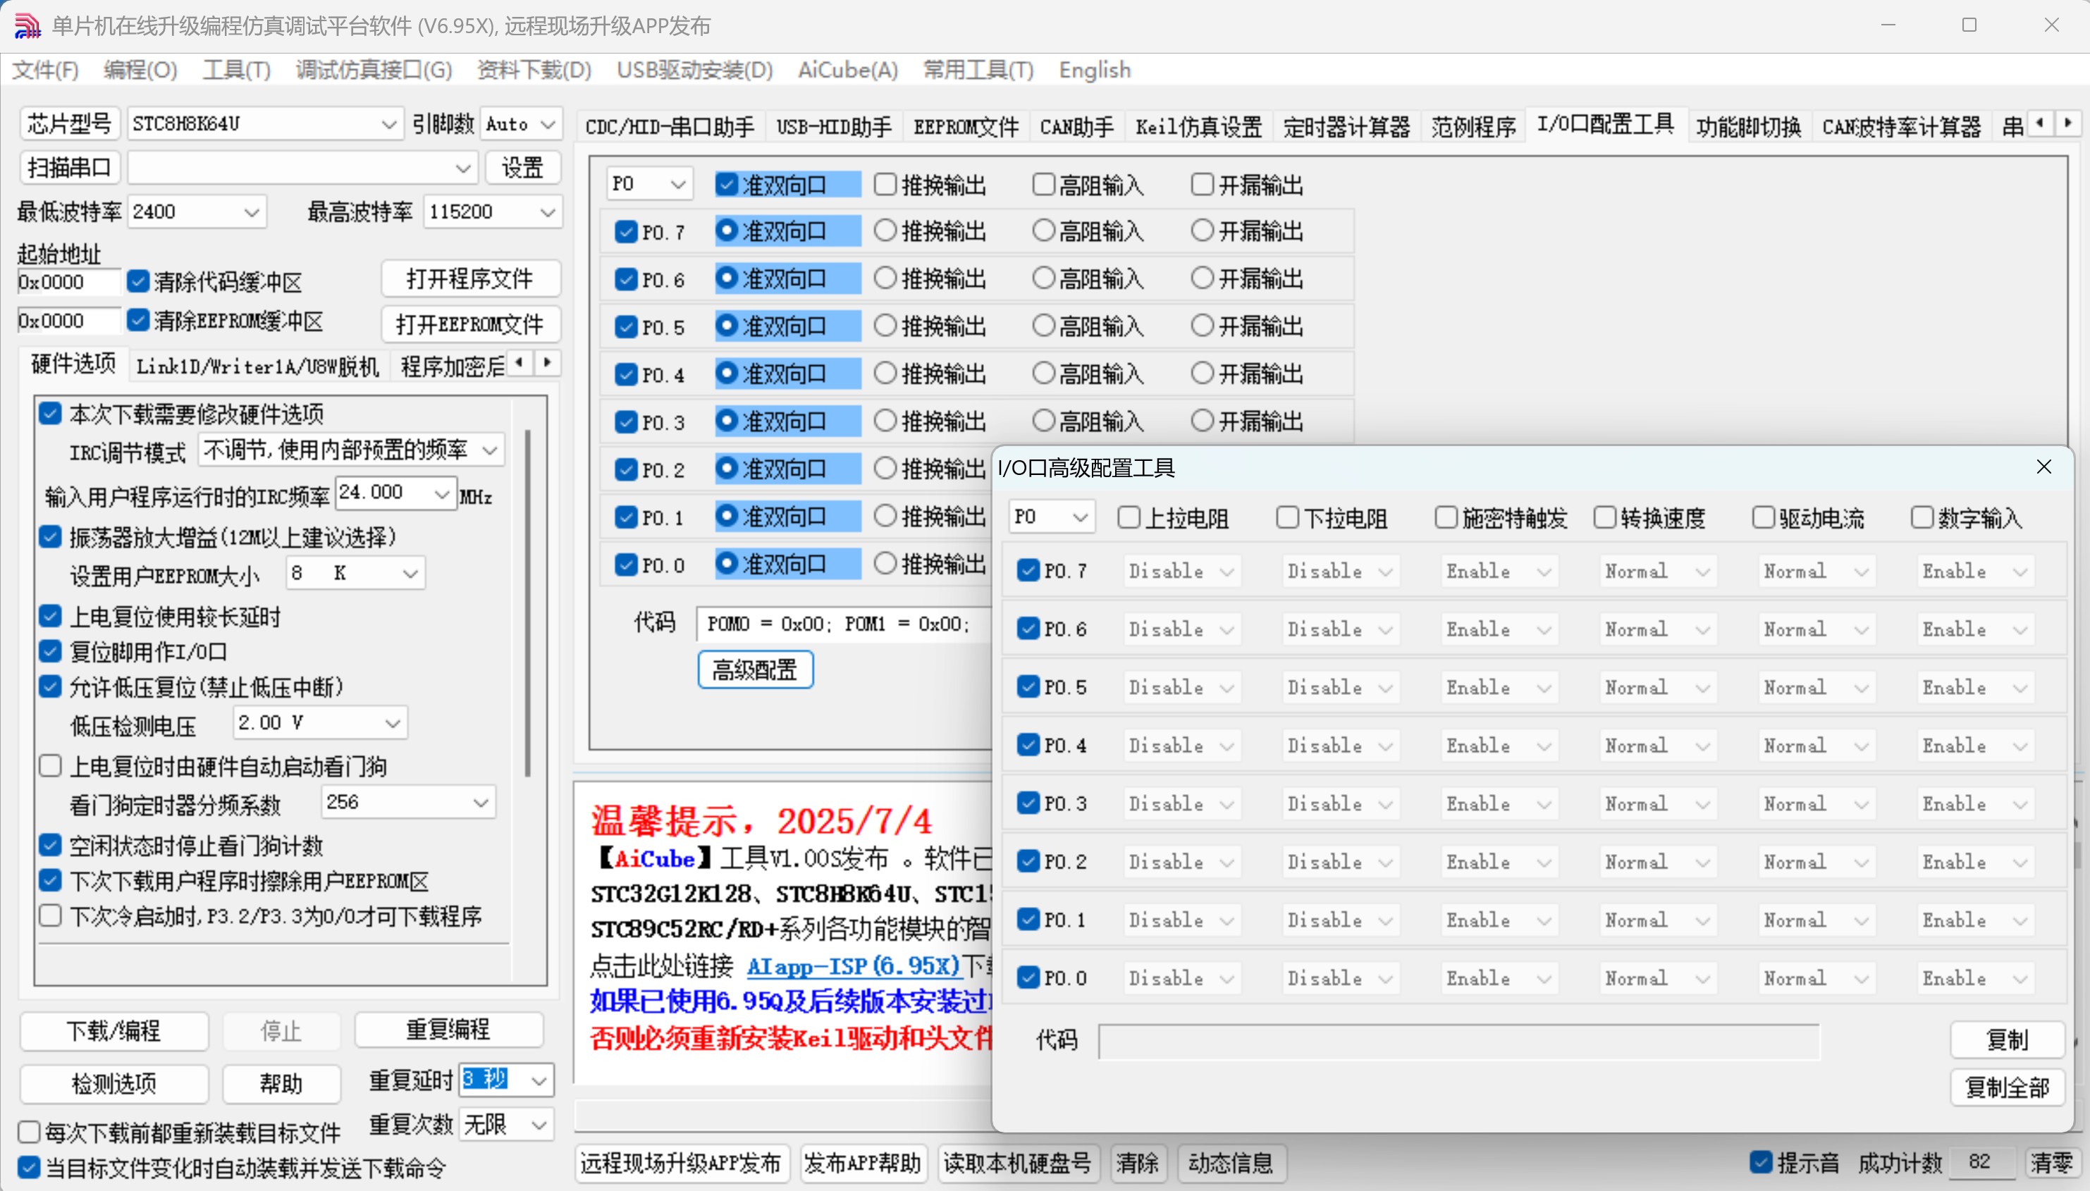
Task: Expand the IRC调节模式 dropdown
Action: (489, 450)
